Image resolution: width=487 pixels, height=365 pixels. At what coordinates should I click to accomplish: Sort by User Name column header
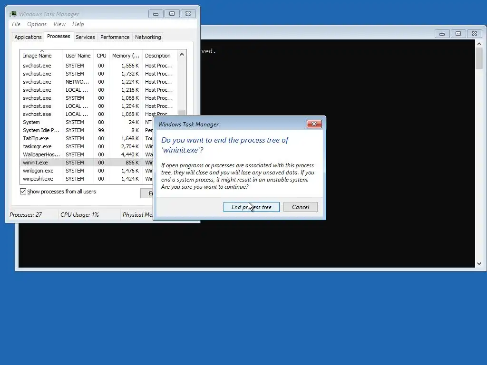(78, 56)
